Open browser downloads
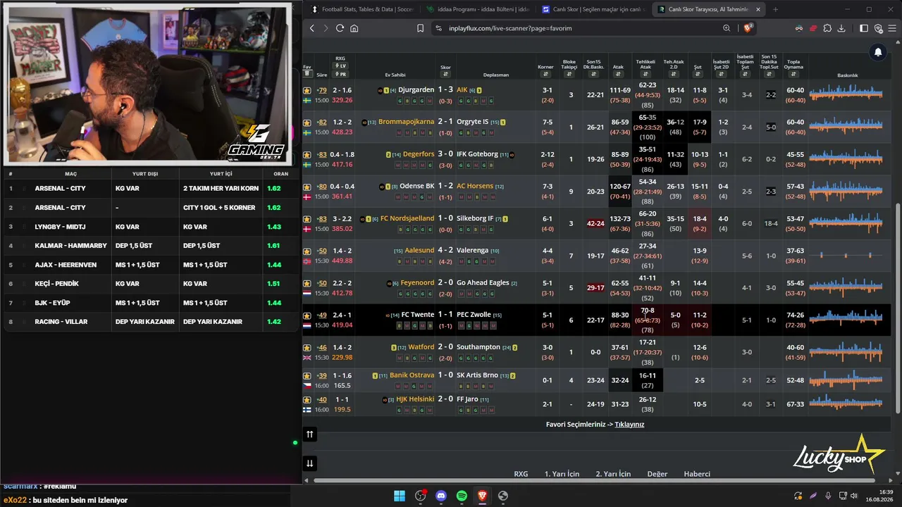 (842, 28)
